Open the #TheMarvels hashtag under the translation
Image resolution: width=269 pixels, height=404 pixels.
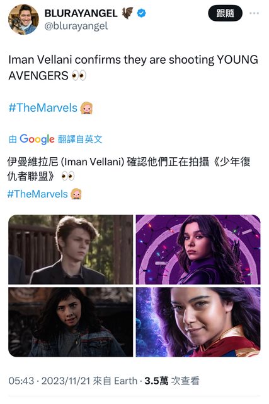[x=38, y=194]
